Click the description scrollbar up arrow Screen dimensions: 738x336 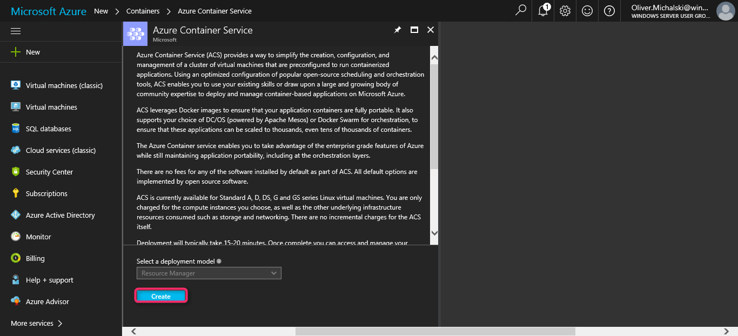pyautogui.click(x=434, y=57)
